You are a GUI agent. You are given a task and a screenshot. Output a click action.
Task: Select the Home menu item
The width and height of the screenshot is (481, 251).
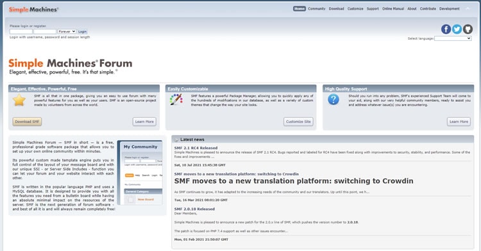point(300,8)
